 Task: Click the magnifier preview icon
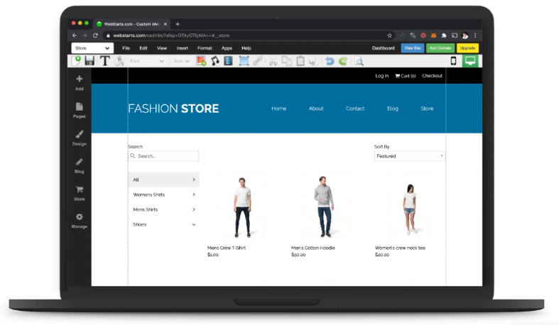coord(359,61)
